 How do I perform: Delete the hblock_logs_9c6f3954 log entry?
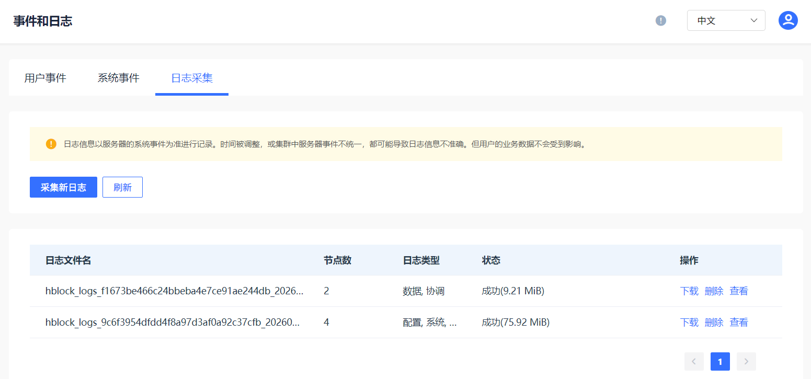pyautogui.click(x=714, y=323)
